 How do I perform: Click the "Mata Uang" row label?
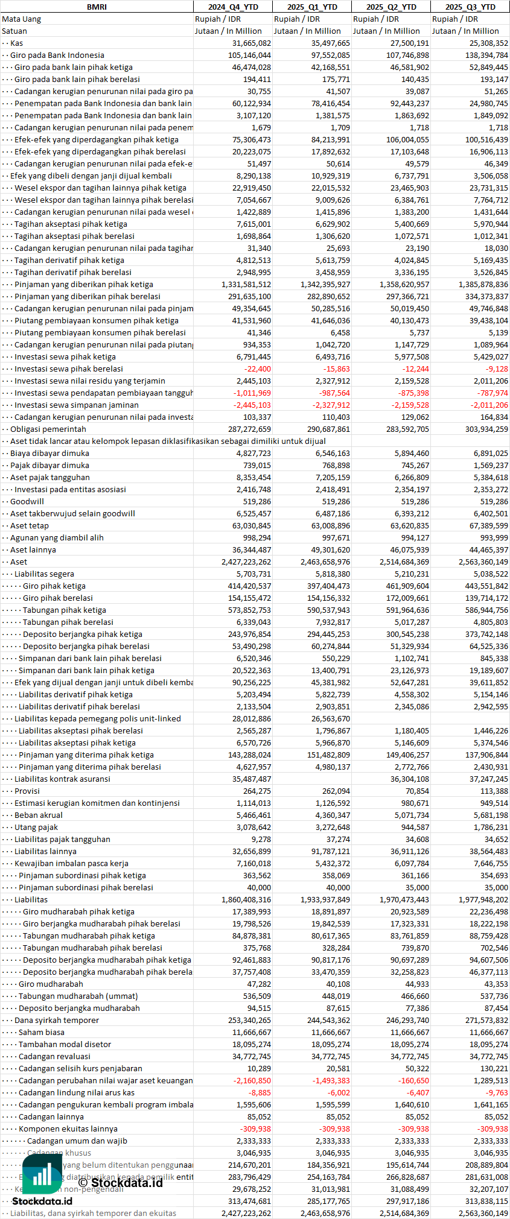click(22, 19)
